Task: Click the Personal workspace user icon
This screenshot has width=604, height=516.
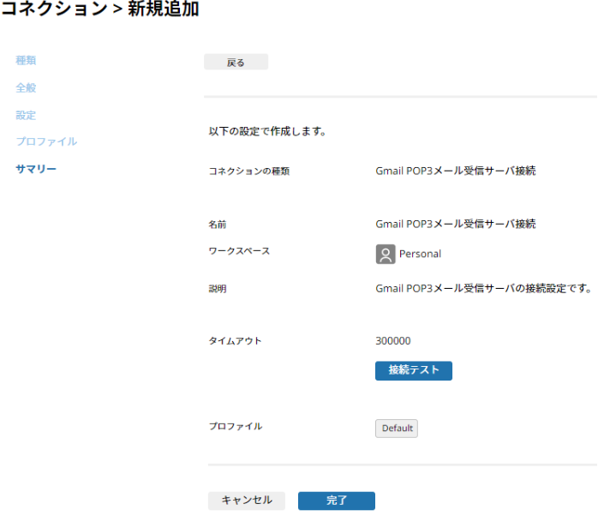Action: coord(386,254)
